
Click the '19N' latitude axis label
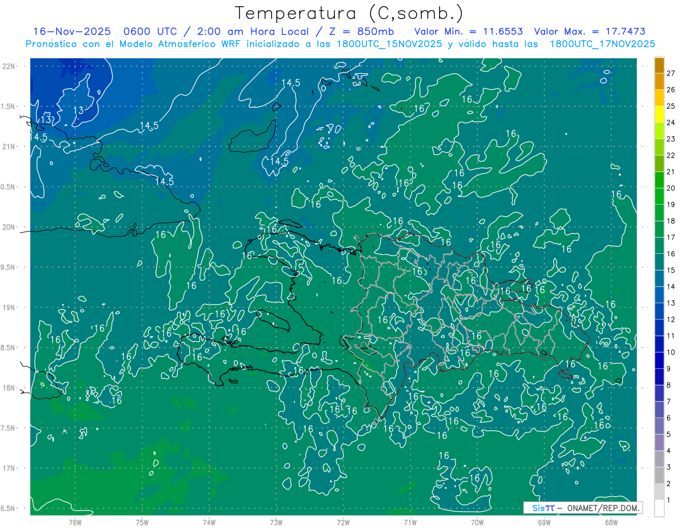tap(9, 308)
